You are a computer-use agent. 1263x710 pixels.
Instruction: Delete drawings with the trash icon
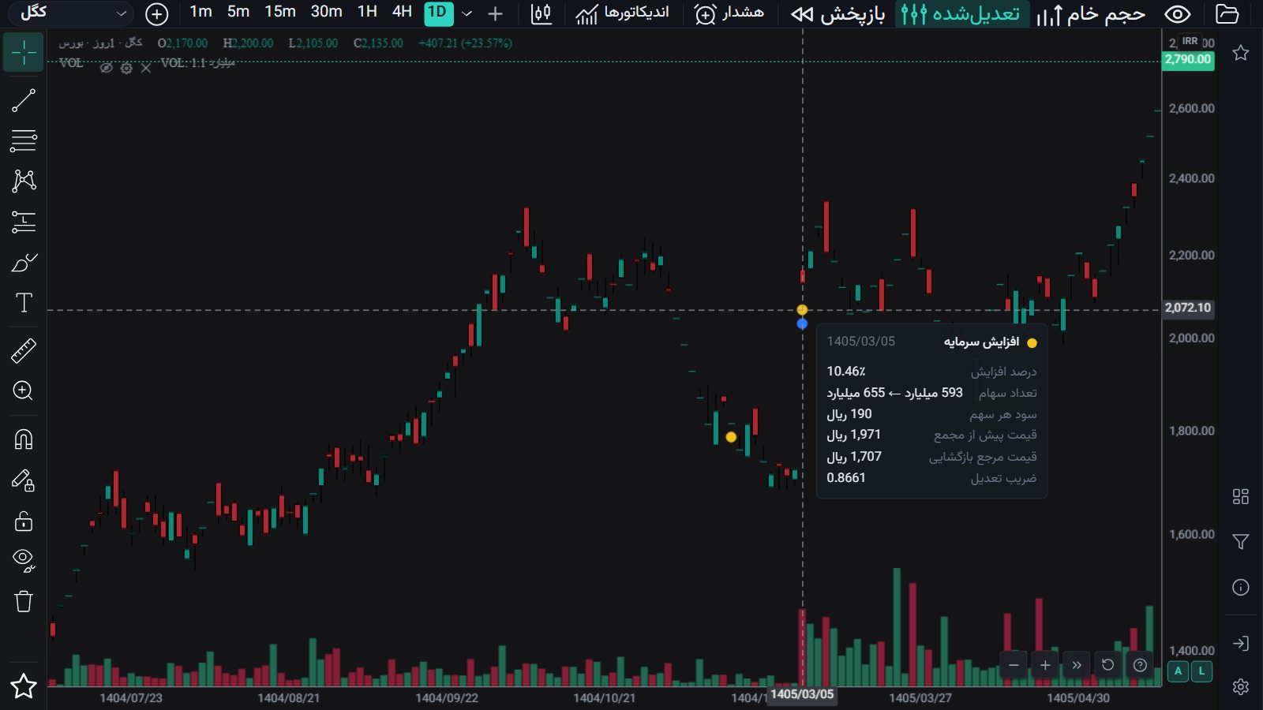[x=24, y=601]
